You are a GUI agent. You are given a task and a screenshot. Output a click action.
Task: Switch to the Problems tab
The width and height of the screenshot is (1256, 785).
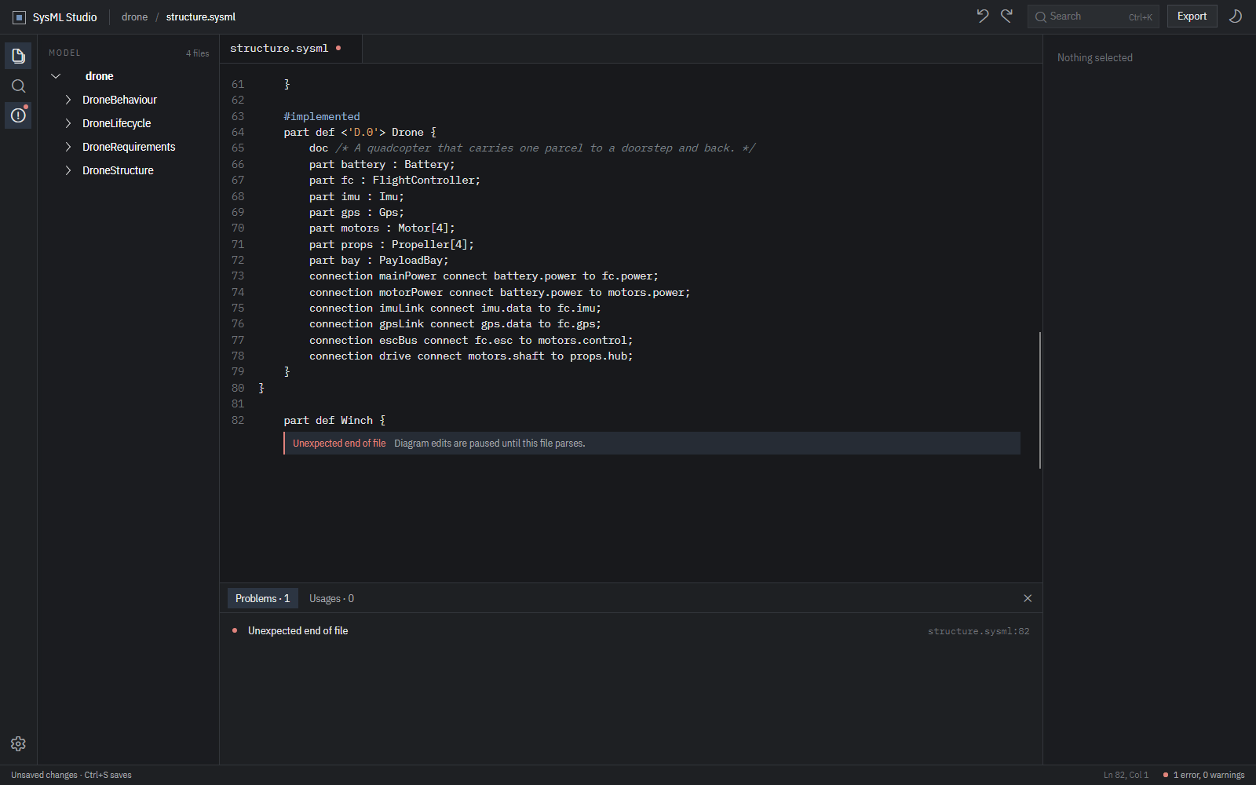(x=262, y=598)
